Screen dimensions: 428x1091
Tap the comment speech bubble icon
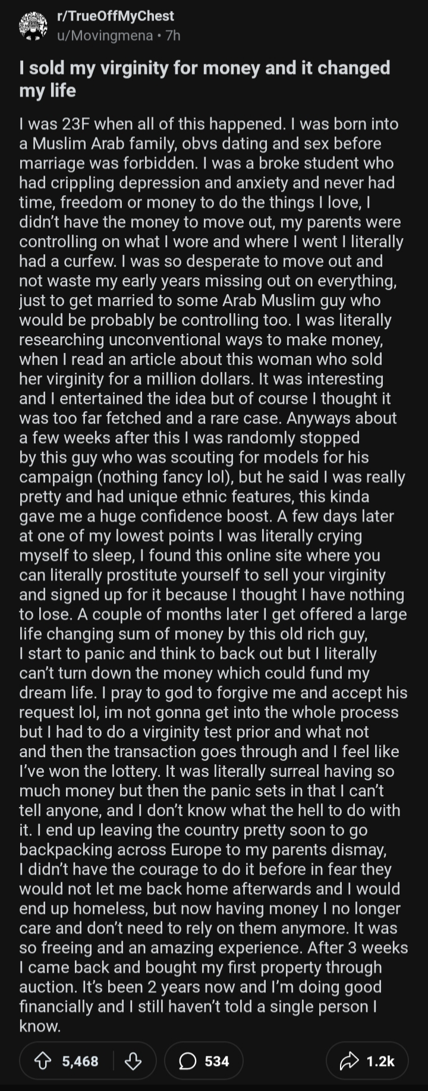[188, 1061]
